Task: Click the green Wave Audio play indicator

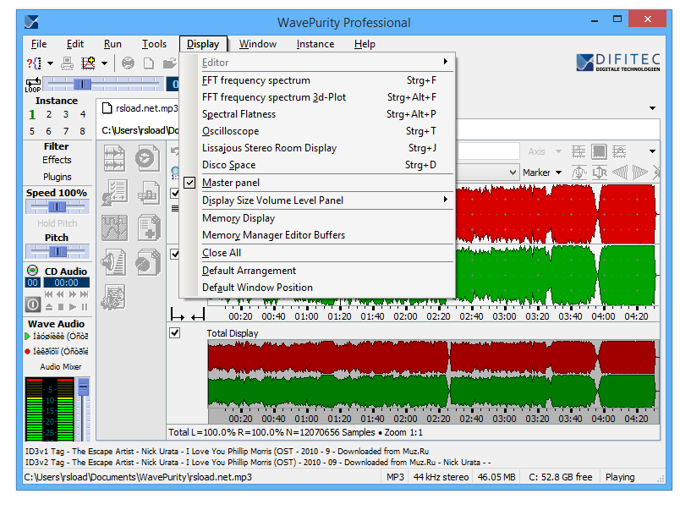Action: coord(29,337)
